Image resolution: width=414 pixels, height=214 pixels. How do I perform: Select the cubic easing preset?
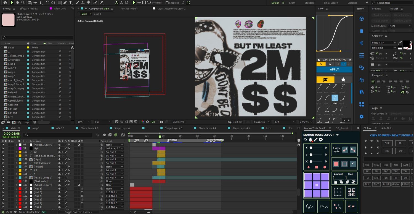coord(335,99)
